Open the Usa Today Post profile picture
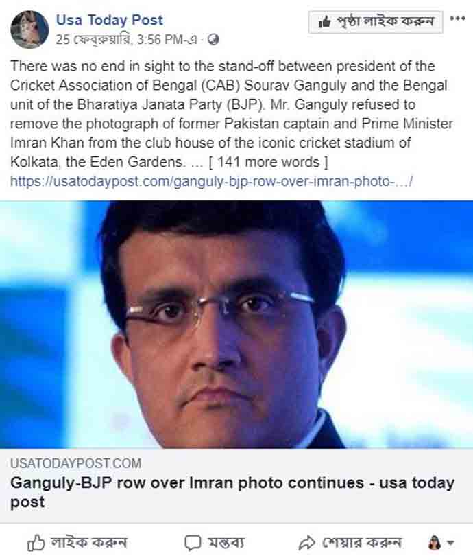The height and width of the screenshot is (560, 473). pyautogui.click(x=29, y=30)
